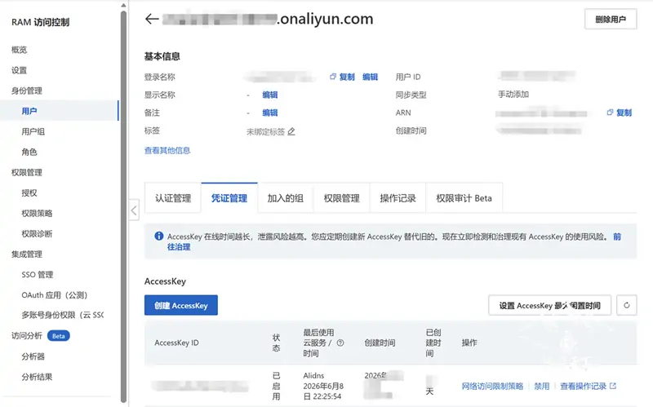Click the 创建 AccessKey button

click(x=180, y=305)
